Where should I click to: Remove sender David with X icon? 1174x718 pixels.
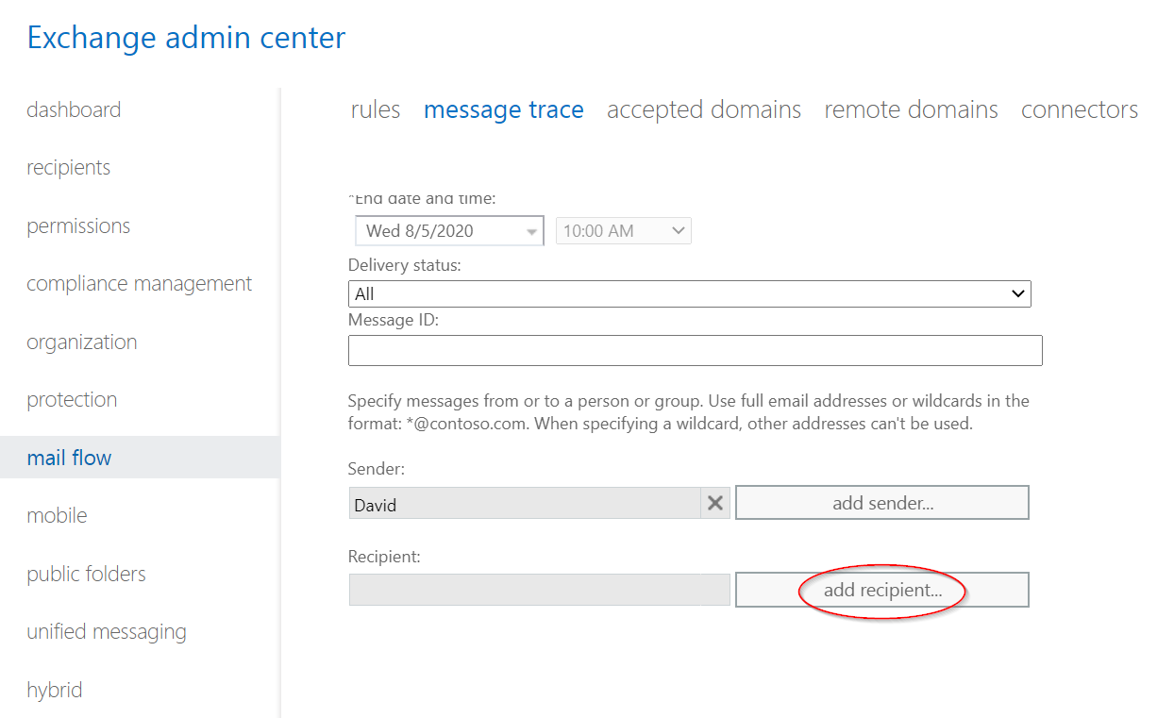(x=715, y=504)
